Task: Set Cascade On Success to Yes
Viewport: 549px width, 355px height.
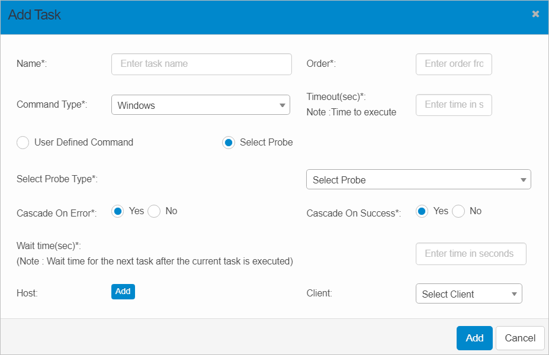Action: 422,211
